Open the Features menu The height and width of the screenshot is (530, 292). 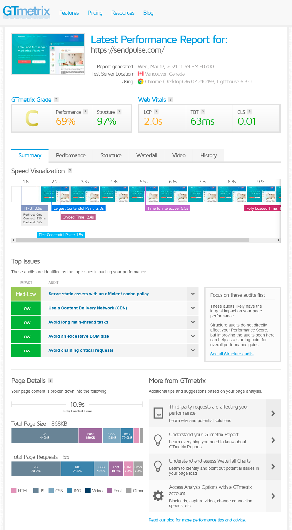pyautogui.click(x=69, y=13)
